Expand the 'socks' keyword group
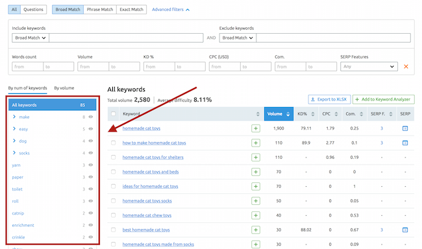Image resolution: width=422 pixels, height=249 pixels. 14,153
